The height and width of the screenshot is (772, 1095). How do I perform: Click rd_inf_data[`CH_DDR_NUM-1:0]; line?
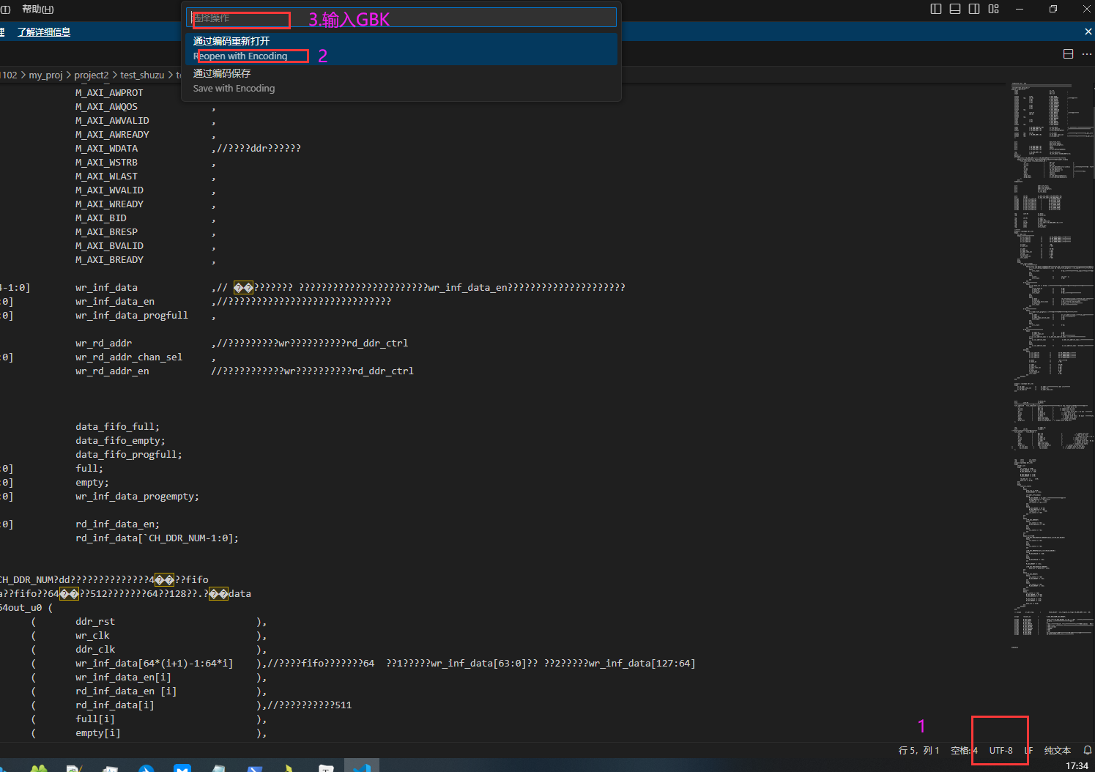click(x=157, y=538)
